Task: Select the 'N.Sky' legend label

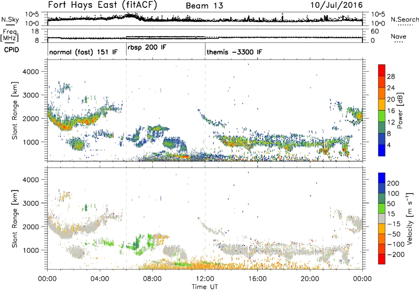Action: point(10,19)
